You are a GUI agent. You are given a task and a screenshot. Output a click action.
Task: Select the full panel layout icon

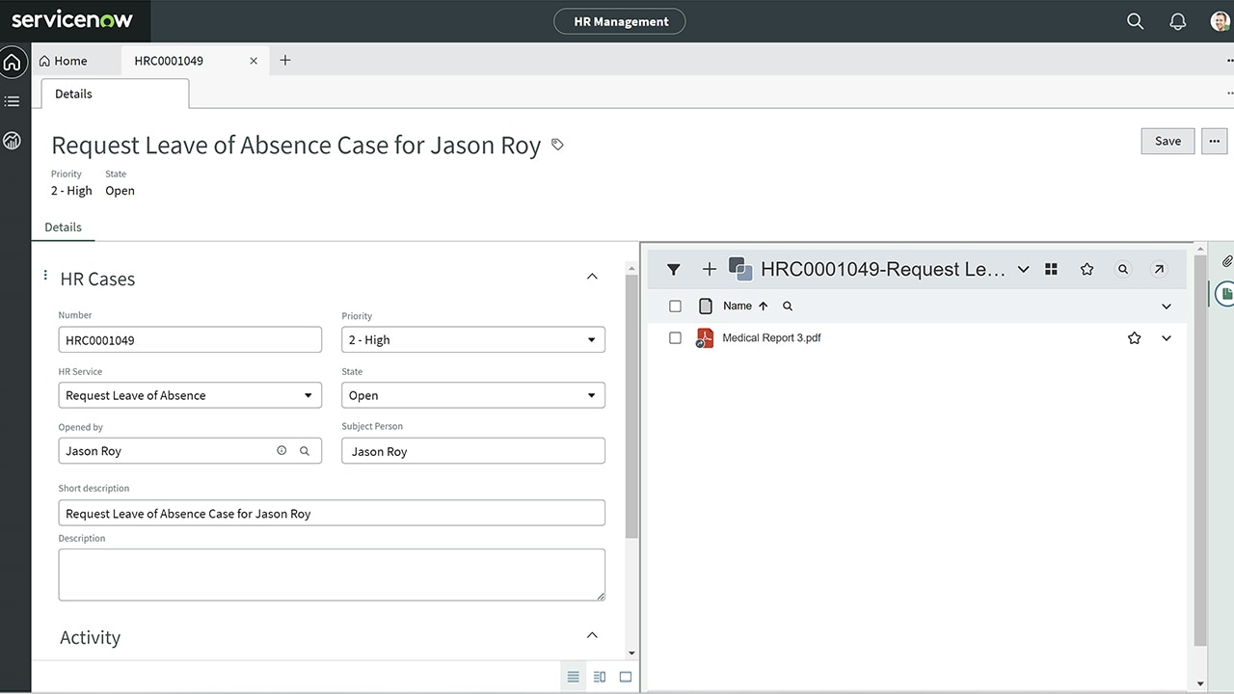(x=626, y=677)
